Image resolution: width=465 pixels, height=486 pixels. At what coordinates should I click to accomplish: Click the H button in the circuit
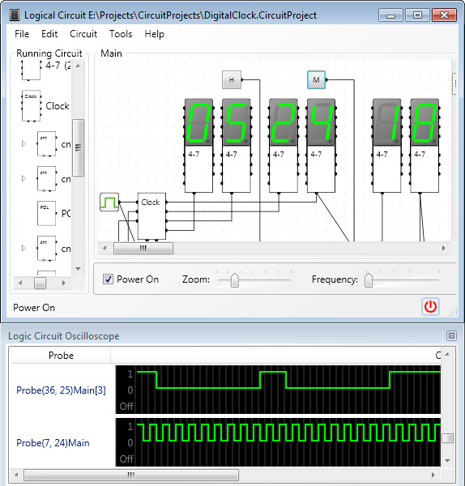tap(232, 80)
